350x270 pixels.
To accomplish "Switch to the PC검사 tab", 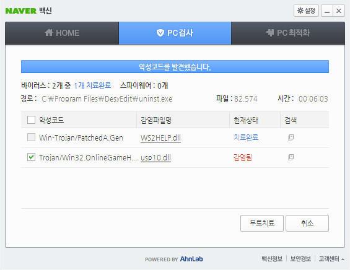I will [175, 33].
